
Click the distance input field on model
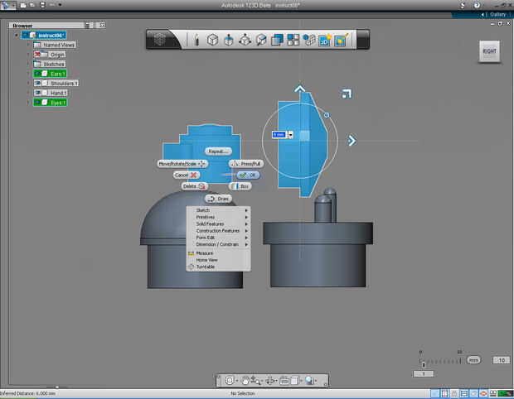(x=279, y=134)
